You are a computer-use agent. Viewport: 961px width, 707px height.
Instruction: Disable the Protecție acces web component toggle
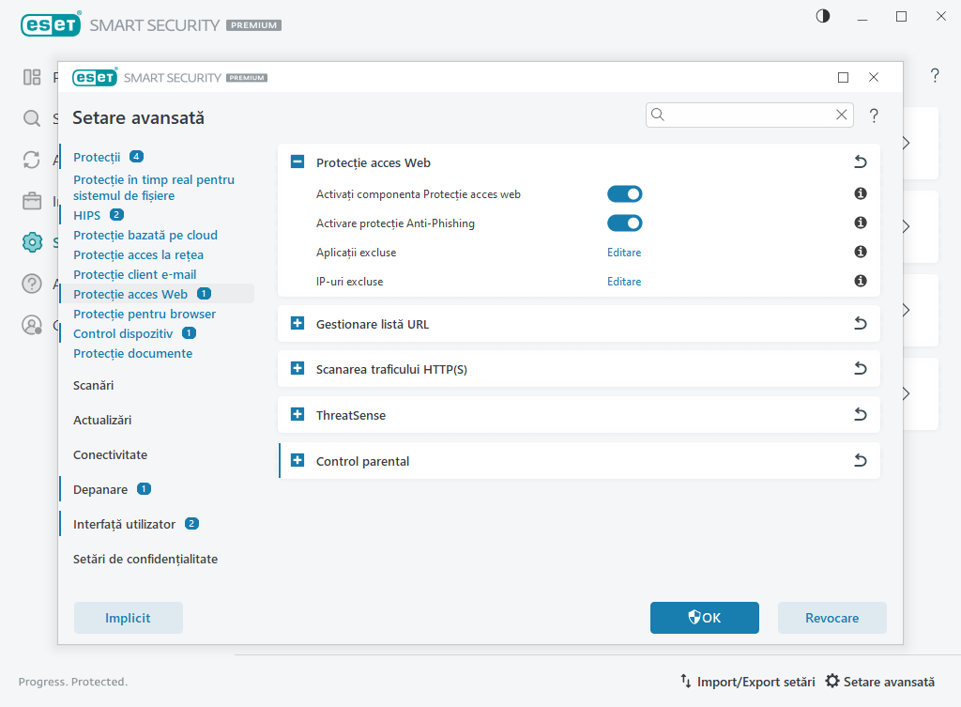pyautogui.click(x=625, y=193)
